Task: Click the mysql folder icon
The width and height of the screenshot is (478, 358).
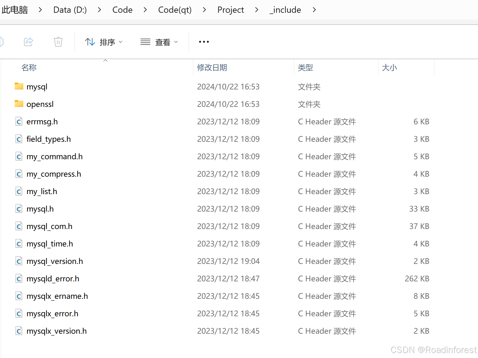Action: pyautogui.click(x=19, y=86)
